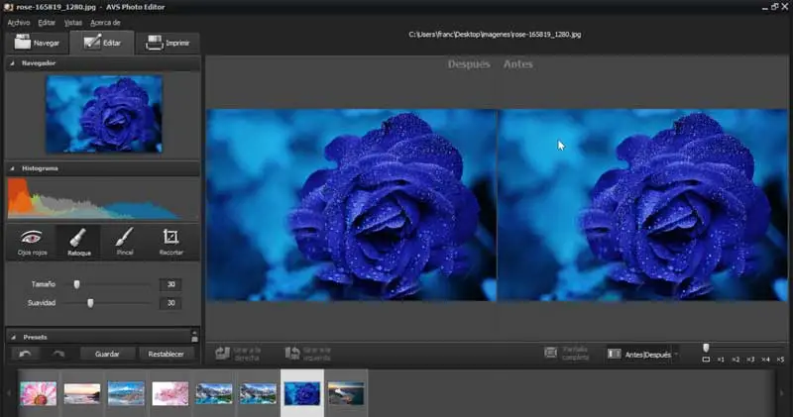Rotate image right with Girar a la derecha
This screenshot has height=417, width=793.
coord(238,353)
